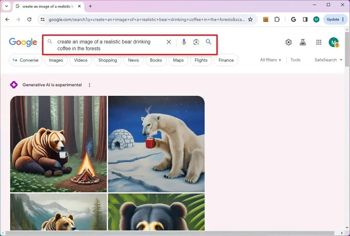Open the polar bear with red mug image

coord(156,144)
